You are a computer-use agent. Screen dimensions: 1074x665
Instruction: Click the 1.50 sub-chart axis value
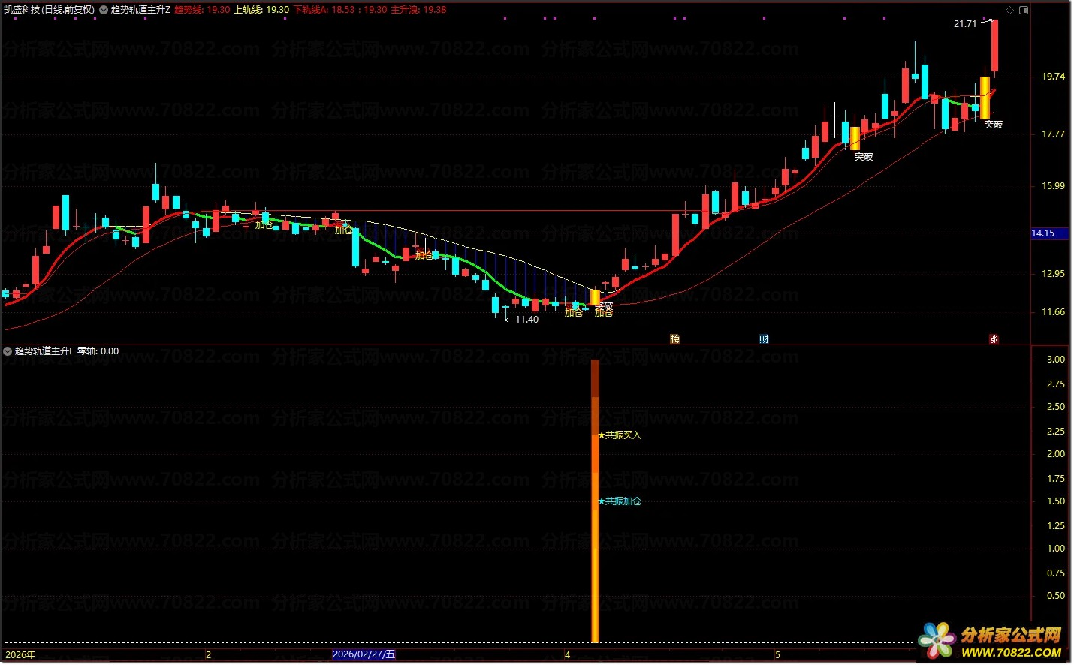pyautogui.click(x=1056, y=501)
